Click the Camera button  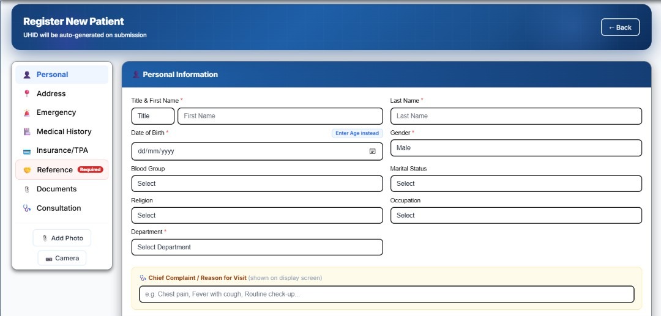pyautogui.click(x=62, y=259)
